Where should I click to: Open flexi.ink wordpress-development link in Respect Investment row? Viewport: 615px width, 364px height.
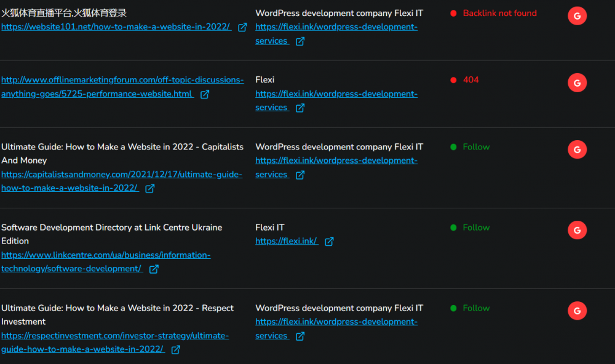tap(336, 329)
